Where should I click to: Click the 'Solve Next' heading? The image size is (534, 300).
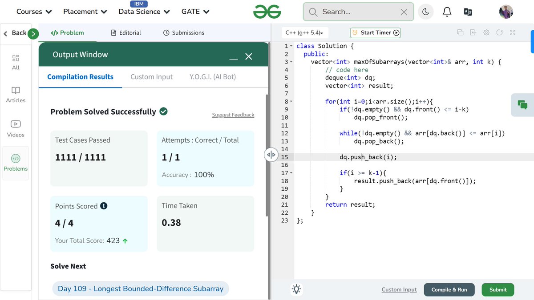coord(68,266)
